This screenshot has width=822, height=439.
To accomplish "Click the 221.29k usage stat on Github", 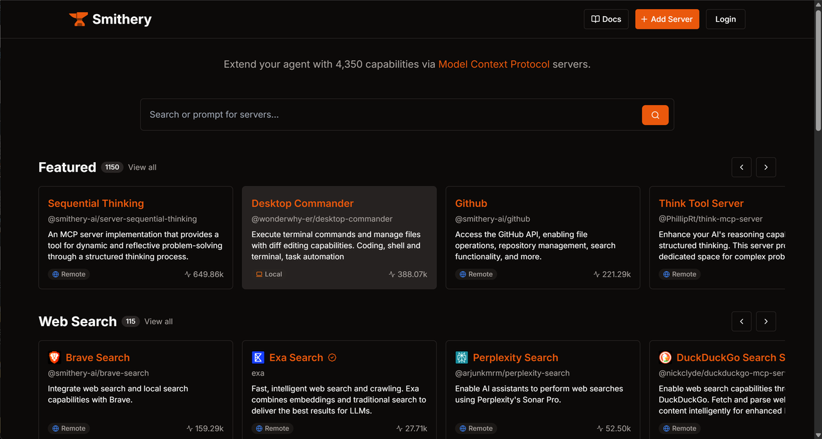I will [612, 274].
